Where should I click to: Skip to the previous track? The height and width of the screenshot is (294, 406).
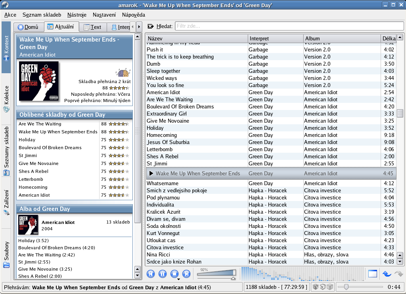[151, 273]
